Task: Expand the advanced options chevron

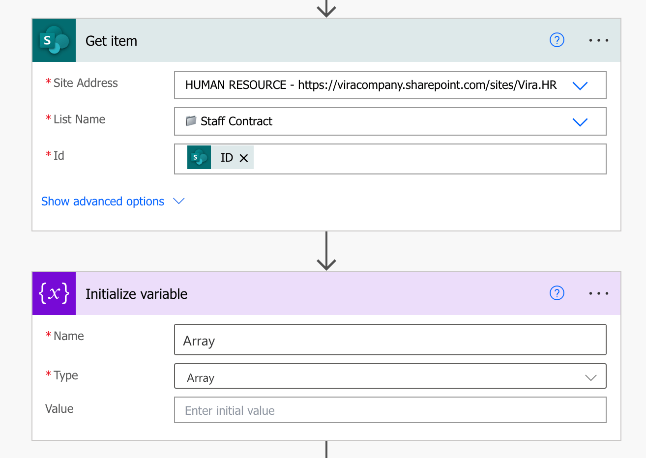Action: 179,201
